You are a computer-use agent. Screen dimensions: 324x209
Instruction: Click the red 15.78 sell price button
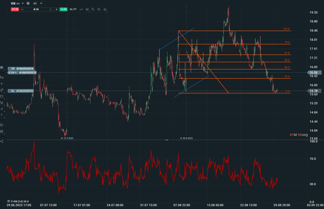click(15, 9)
